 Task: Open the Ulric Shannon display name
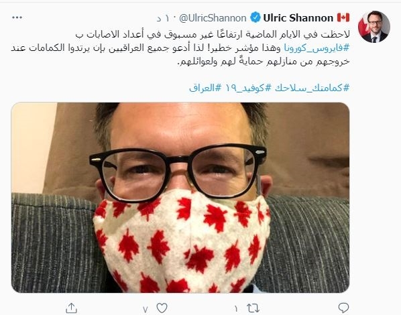(298, 18)
